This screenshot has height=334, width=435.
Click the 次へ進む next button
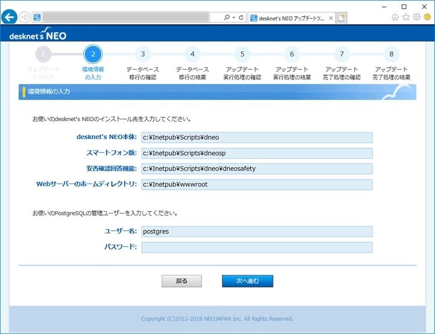[247, 281]
